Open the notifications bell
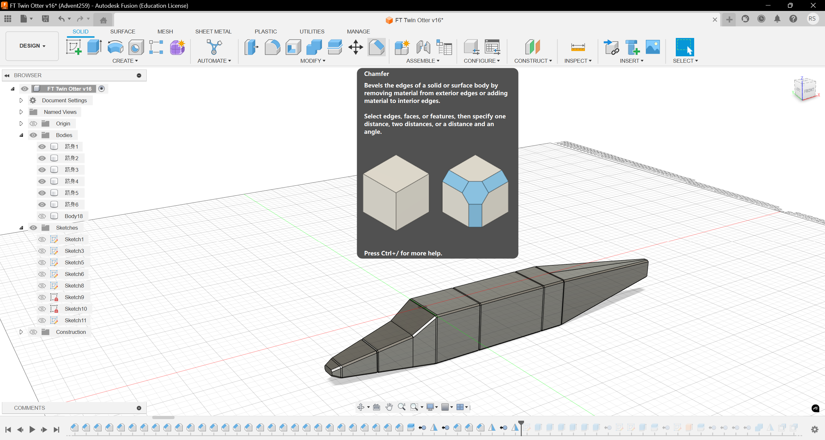The height and width of the screenshot is (440, 825). pyautogui.click(x=777, y=19)
